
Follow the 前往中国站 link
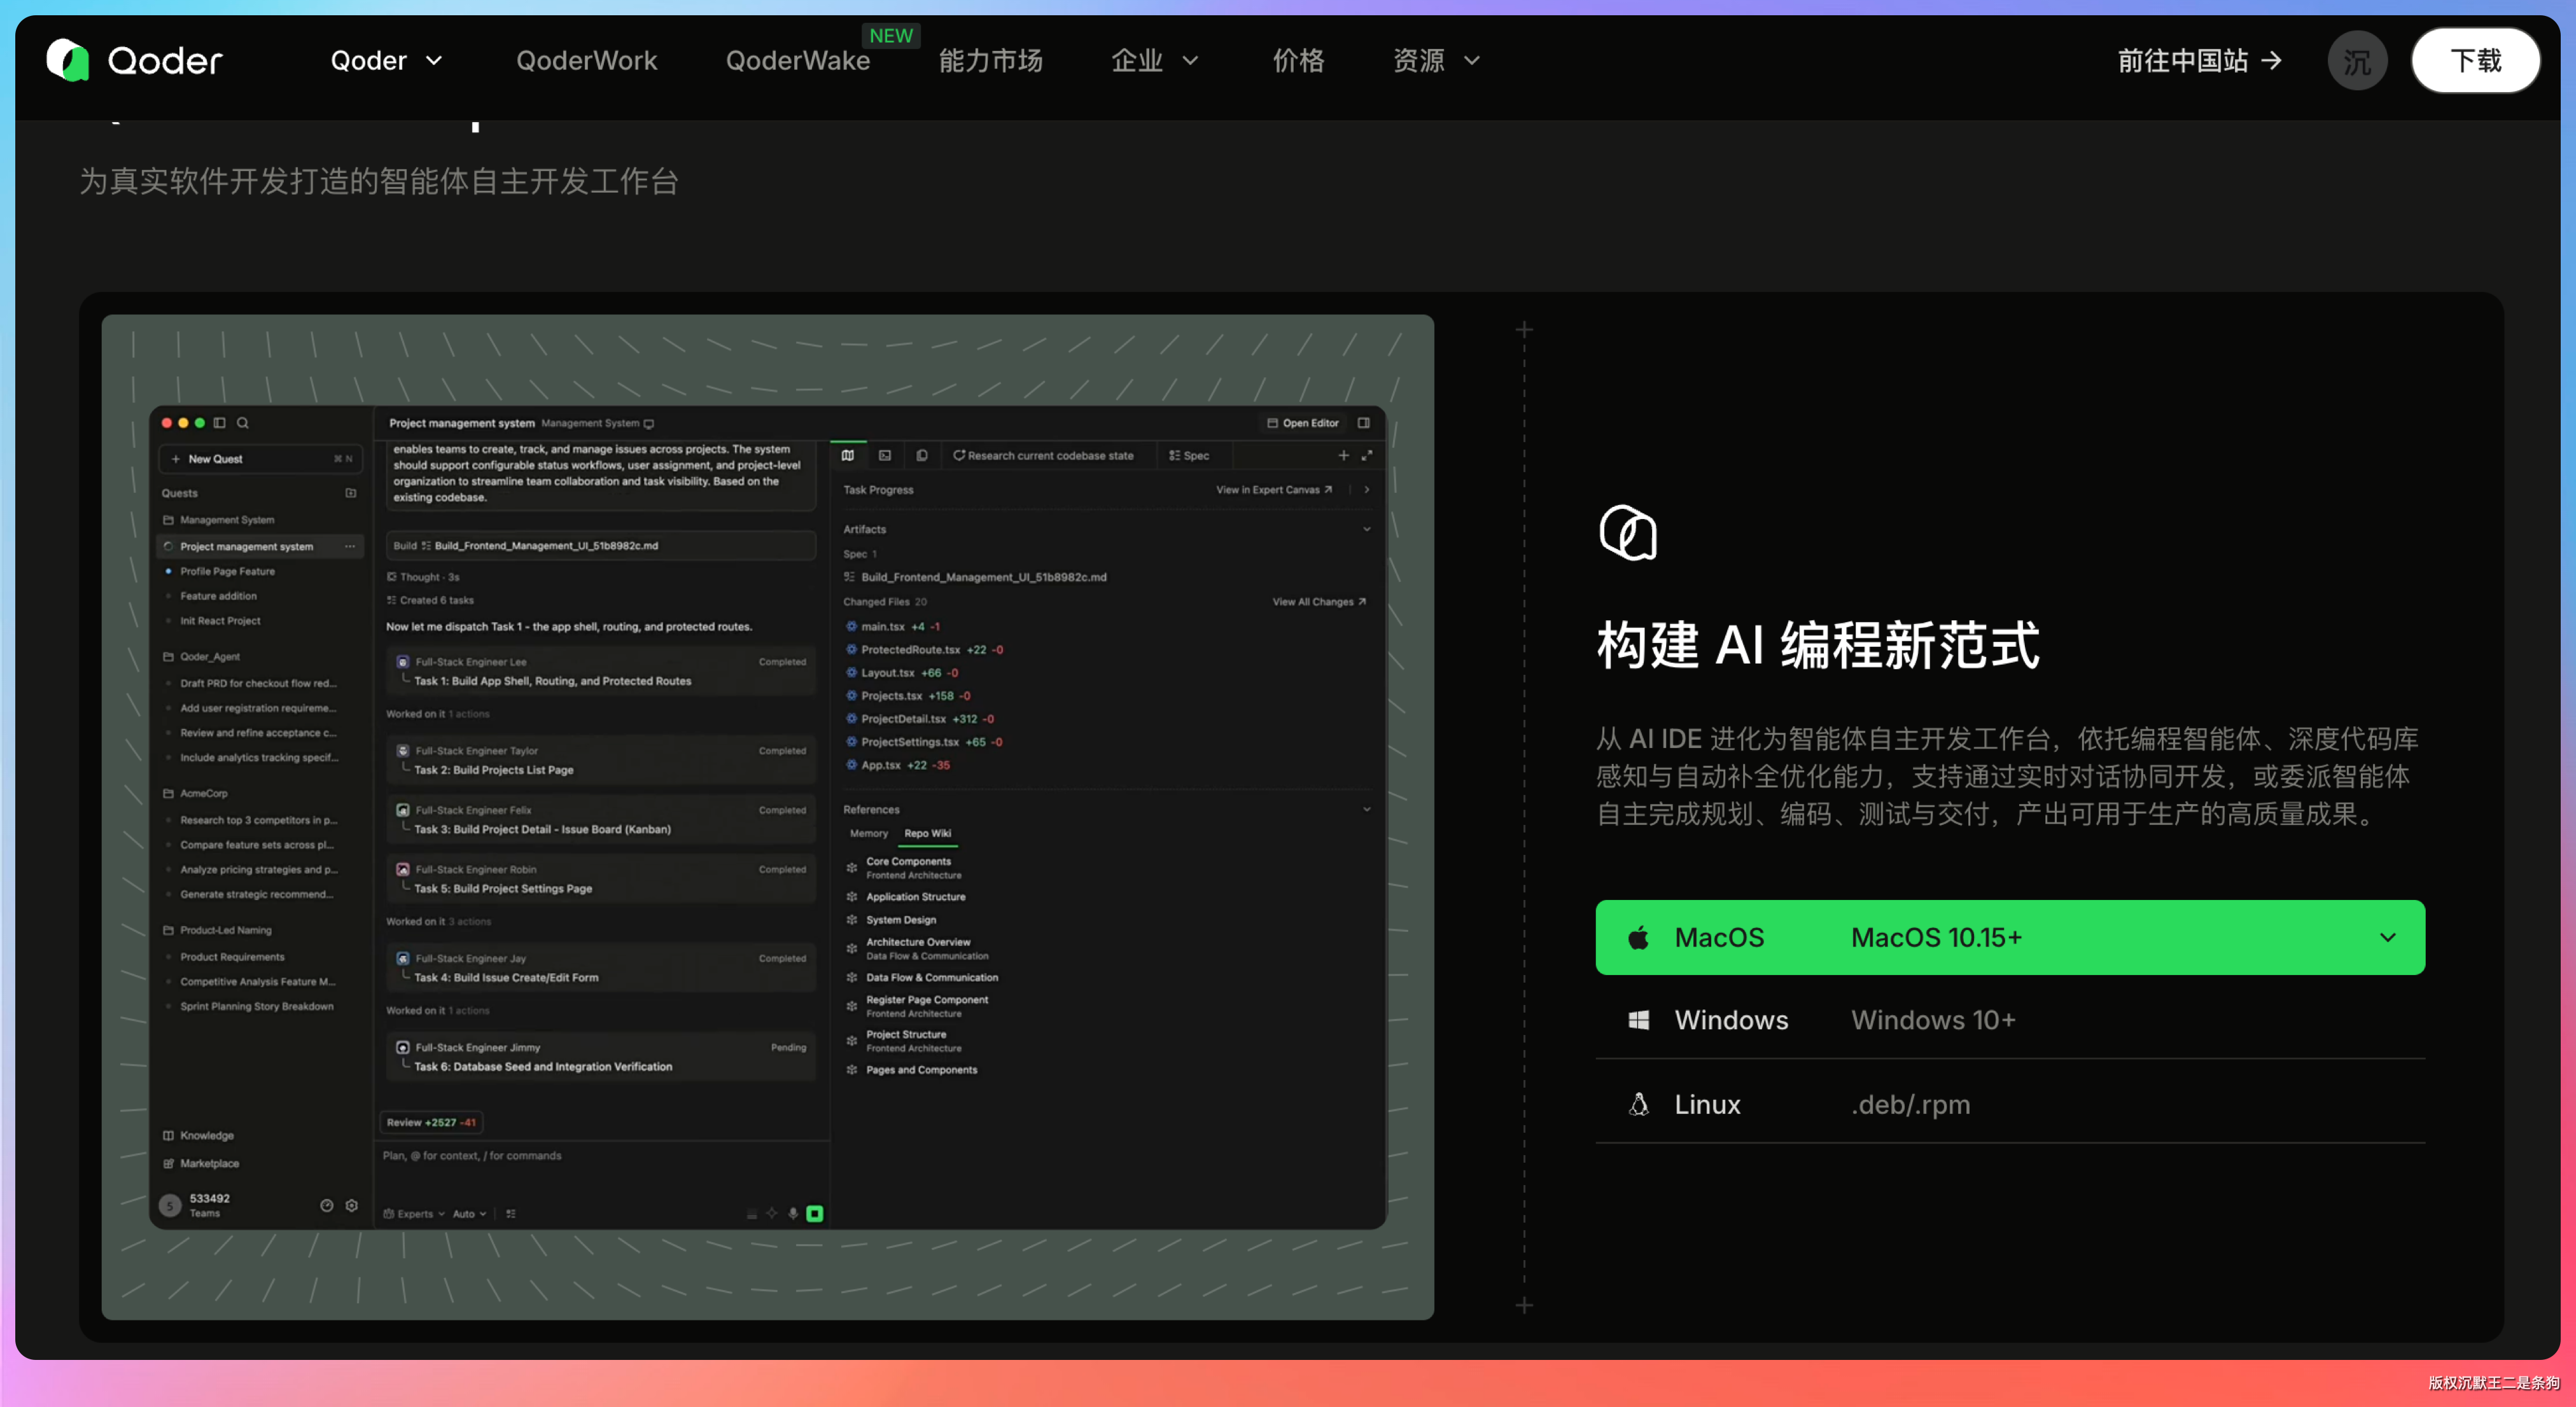(x=2200, y=61)
